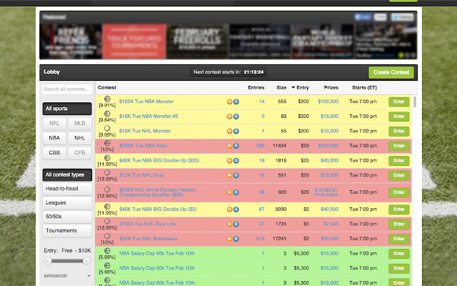Sort by the Starts (ET) column header
Screen dimensions: 457x286
[x=364, y=87]
